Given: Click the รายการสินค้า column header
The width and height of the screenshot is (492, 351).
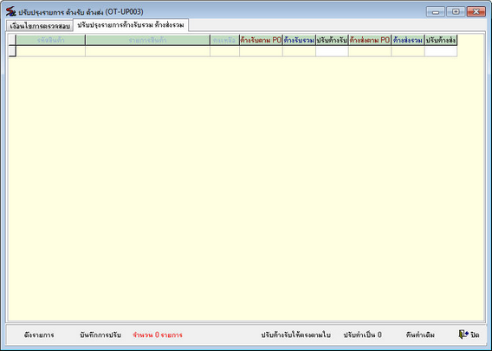Looking at the screenshot, I should (147, 40).
